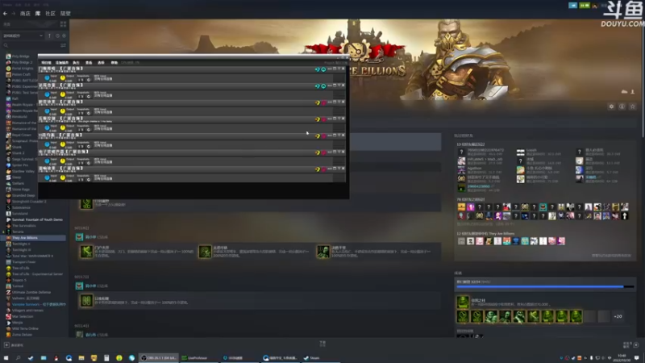The width and height of the screenshot is (645, 363).
Task: Click first unlocked achievement thumbnail in achievements row
Action: [463, 316]
